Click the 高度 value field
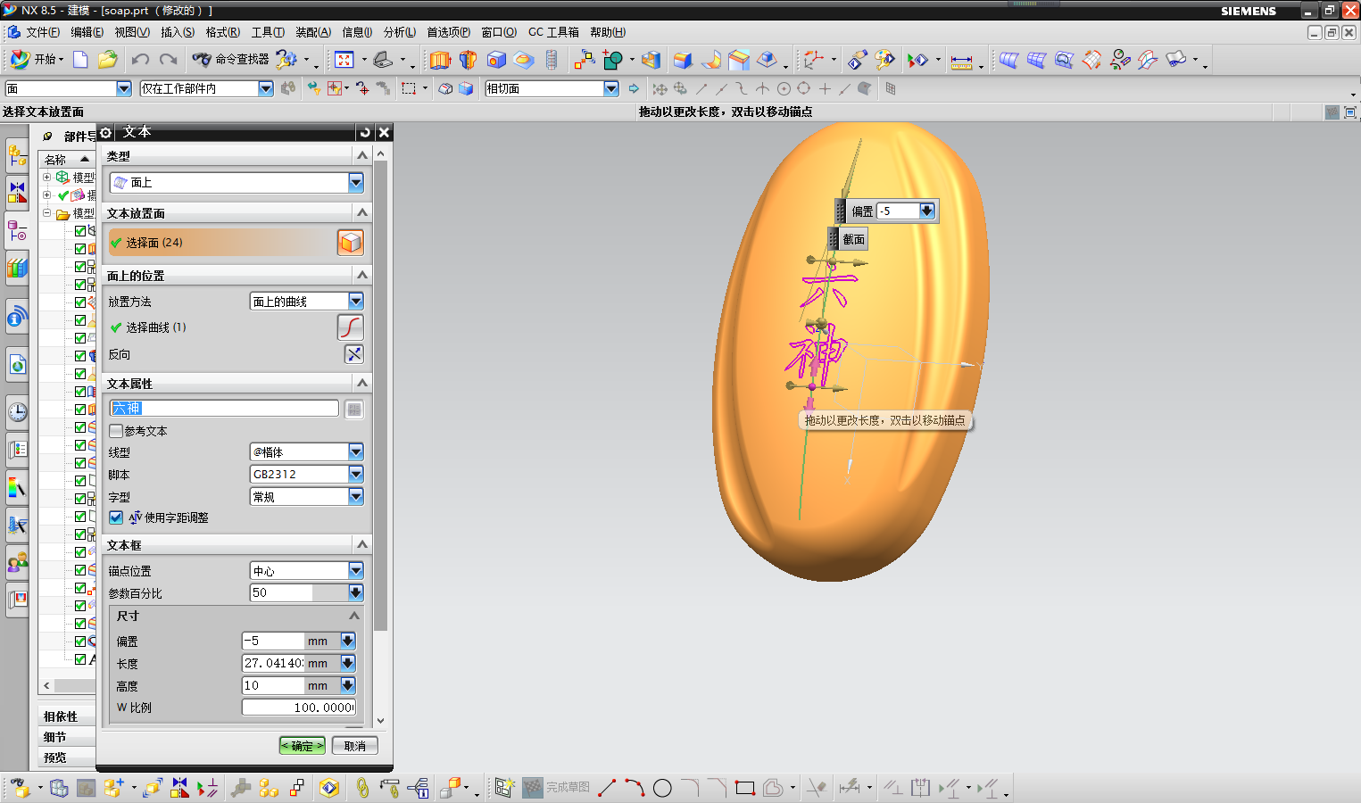Viewport: 1361px width, 803px height. point(273,685)
